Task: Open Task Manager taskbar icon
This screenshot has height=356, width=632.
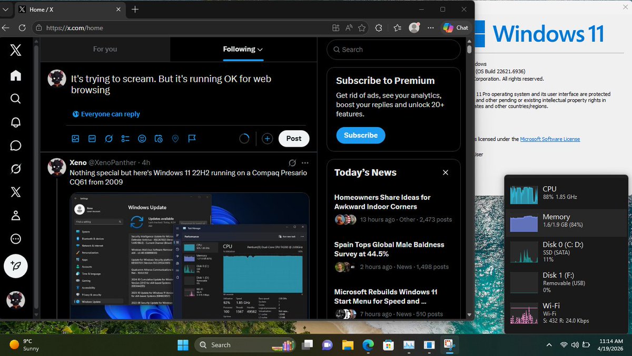Action: 409,345
